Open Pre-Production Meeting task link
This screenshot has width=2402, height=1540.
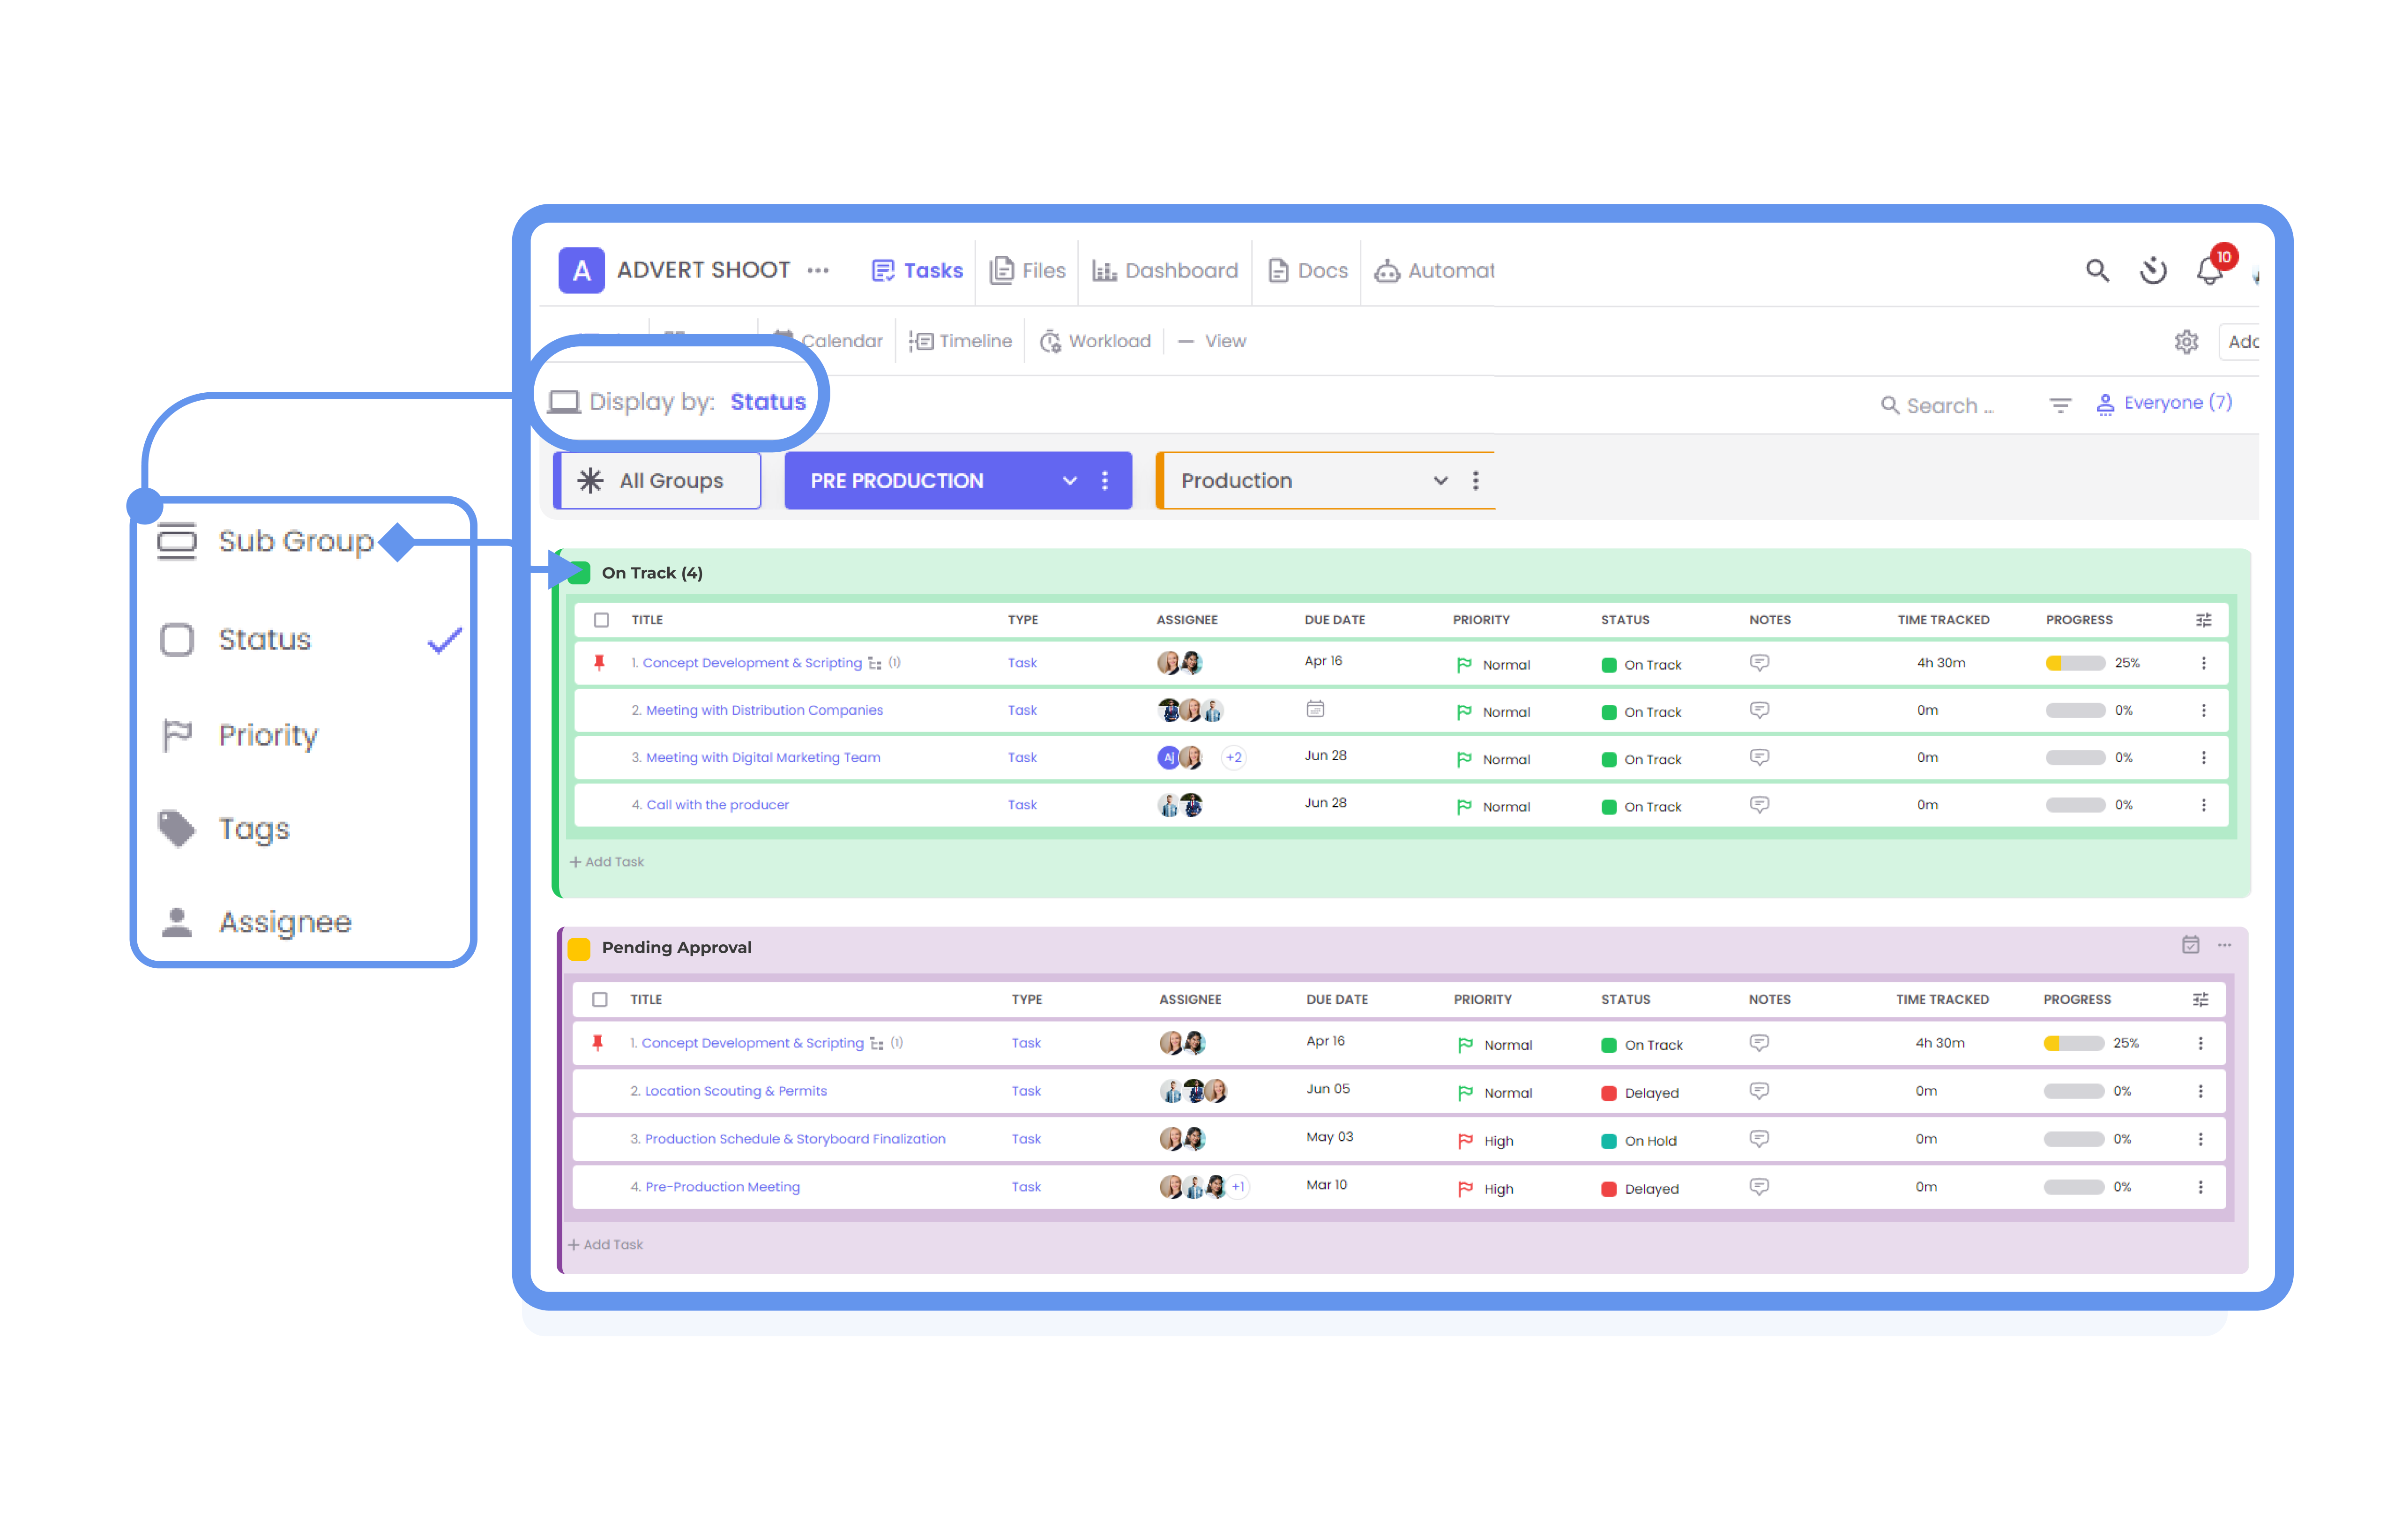click(x=722, y=1187)
